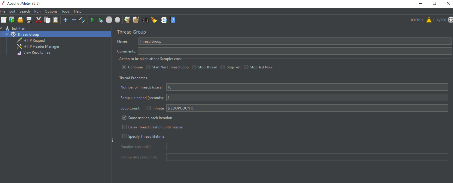
Task: Click the Startup delay (seconds) field
Action: 307,157
